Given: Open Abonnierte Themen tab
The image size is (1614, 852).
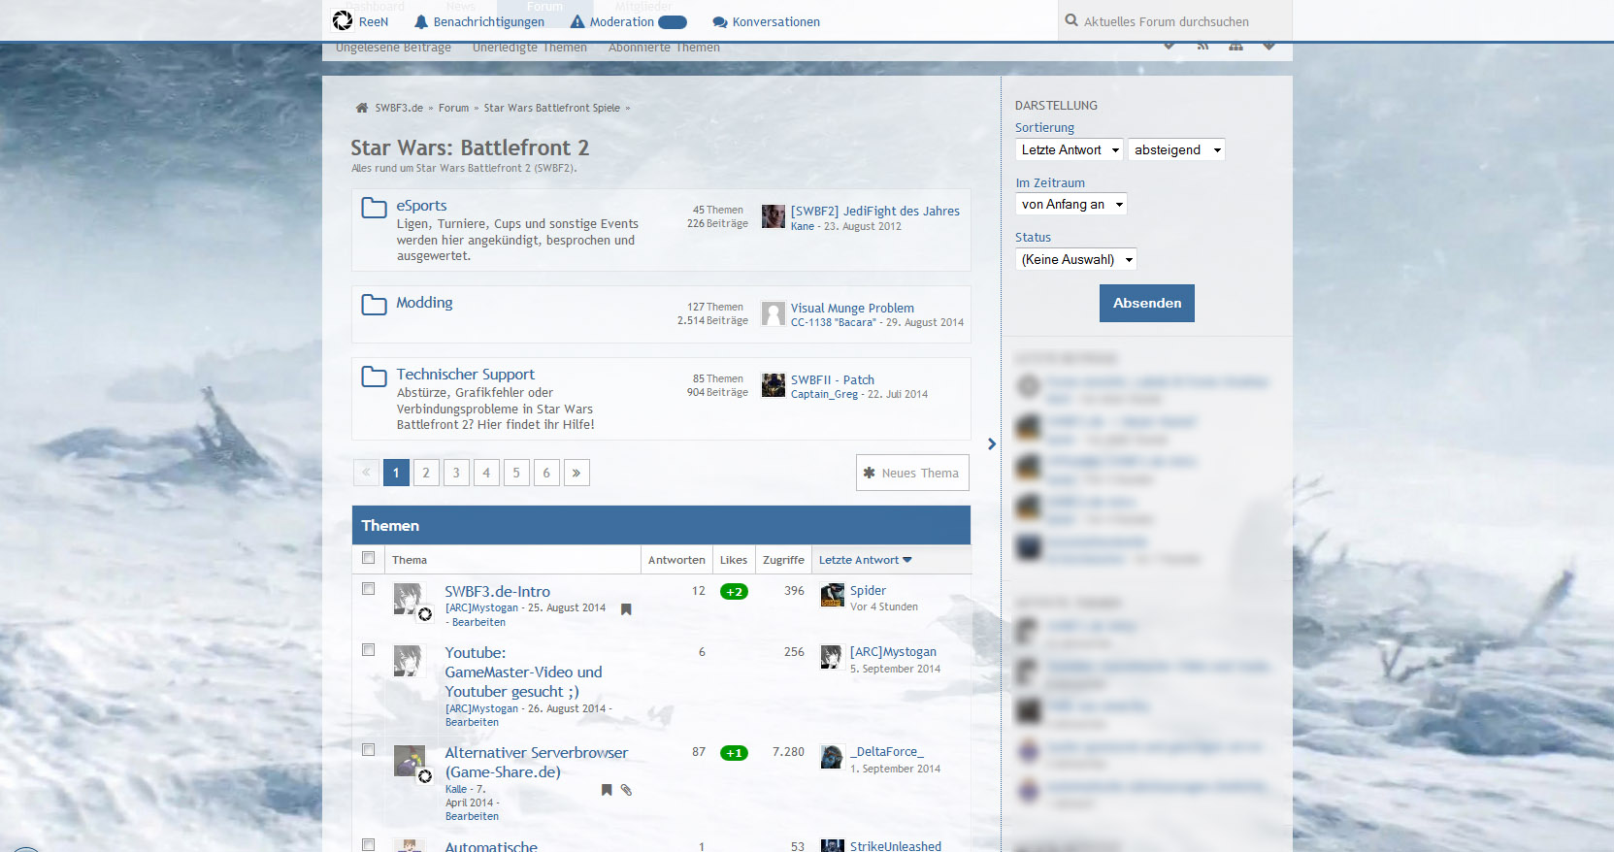Looking at the screenshot, I should click(664, 48).
